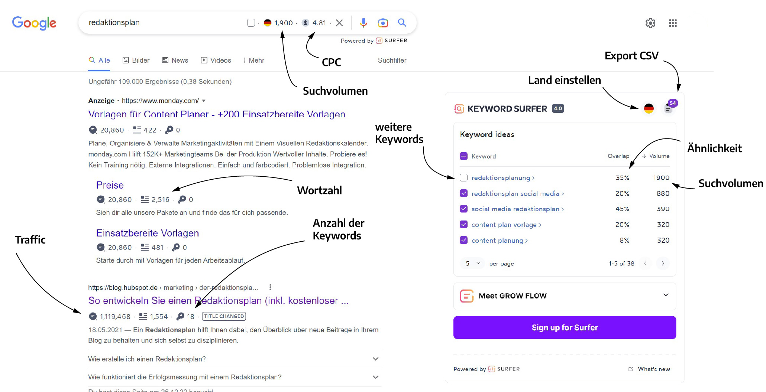Image resolution: width=766 pixels, height=392 pixels.
Task: Open Google Lens camera search
Action: [x=383, y=23]
